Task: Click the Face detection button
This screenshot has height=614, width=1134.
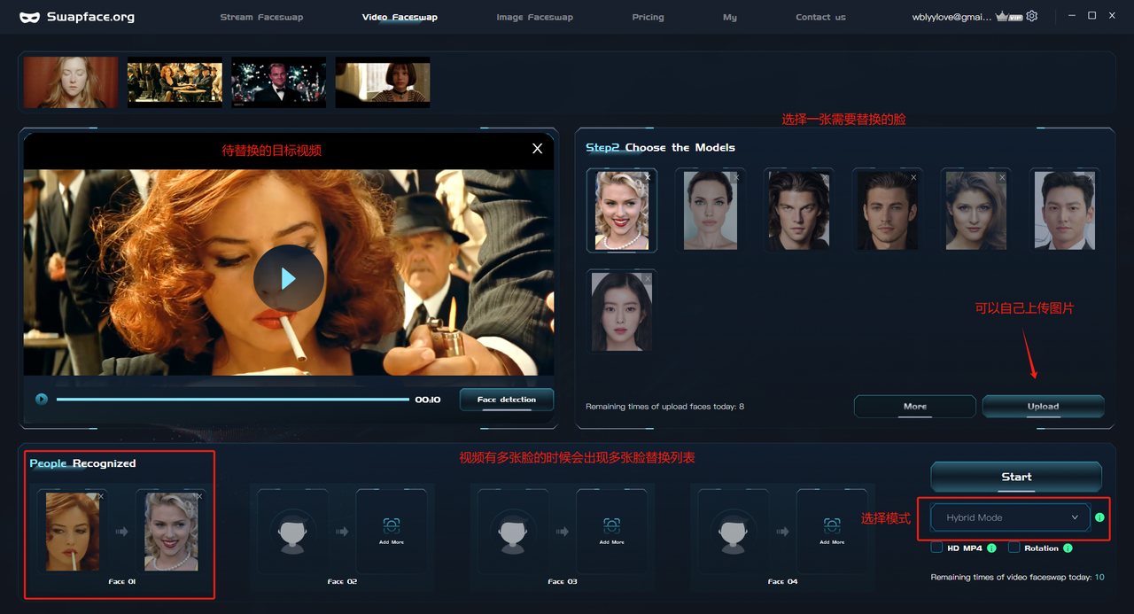Action: click(x=507, y=400)
